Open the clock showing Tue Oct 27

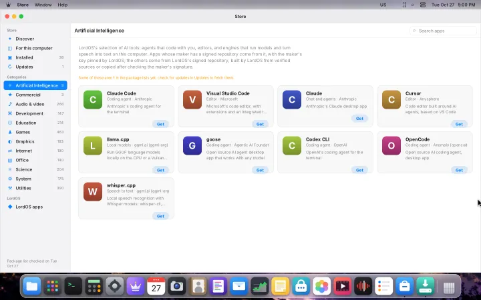click(x=453, y=5)
